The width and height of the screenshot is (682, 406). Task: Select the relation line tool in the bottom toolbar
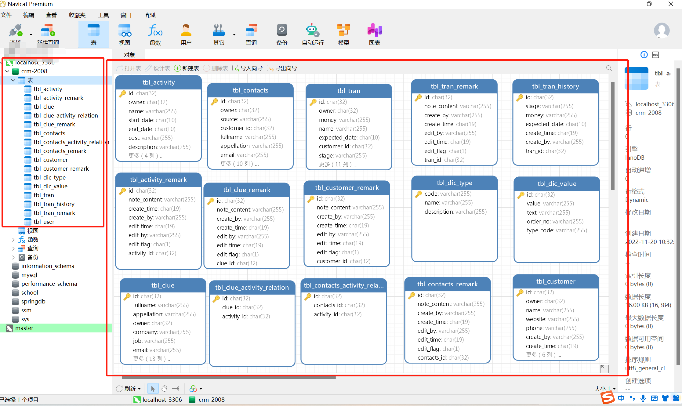click(x=176, y=389)
